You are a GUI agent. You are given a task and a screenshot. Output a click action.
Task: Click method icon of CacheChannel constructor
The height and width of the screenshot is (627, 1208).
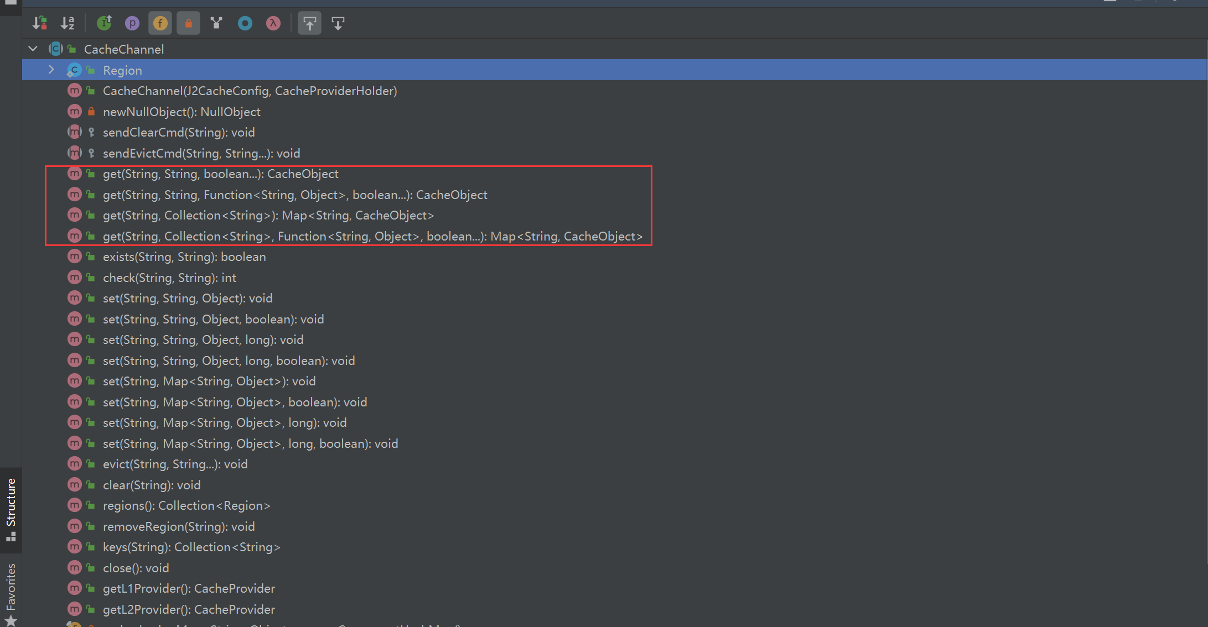[x=74, y=91]
